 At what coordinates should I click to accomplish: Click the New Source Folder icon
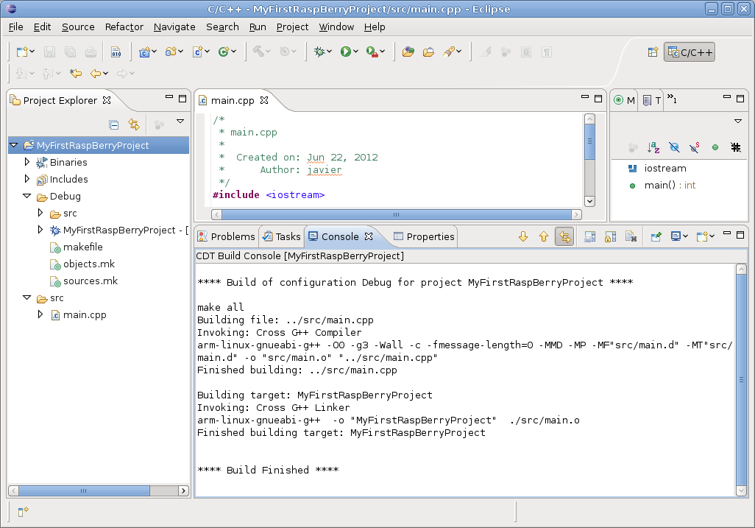tap(171, 52)
